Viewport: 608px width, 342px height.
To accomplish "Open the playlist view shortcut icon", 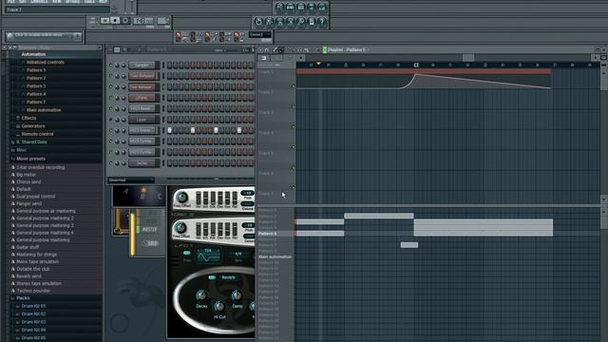I will tap(279, 7).
